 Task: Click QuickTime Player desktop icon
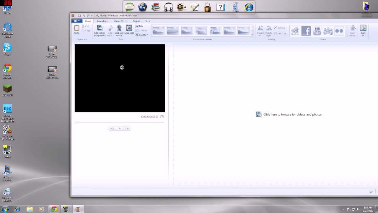point(7,30)
